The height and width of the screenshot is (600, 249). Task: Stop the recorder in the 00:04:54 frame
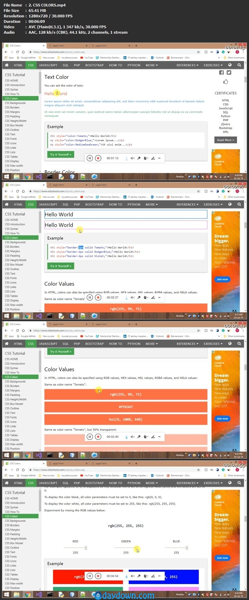click(98, 576)
